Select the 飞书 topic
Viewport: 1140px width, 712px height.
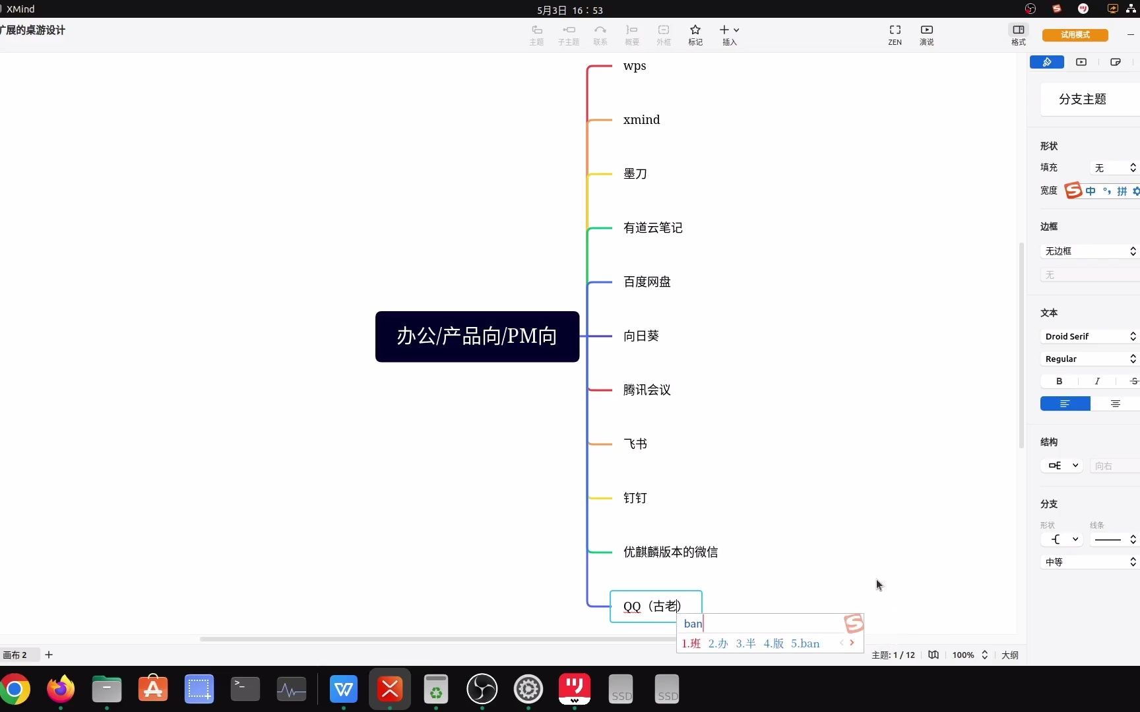635,444
